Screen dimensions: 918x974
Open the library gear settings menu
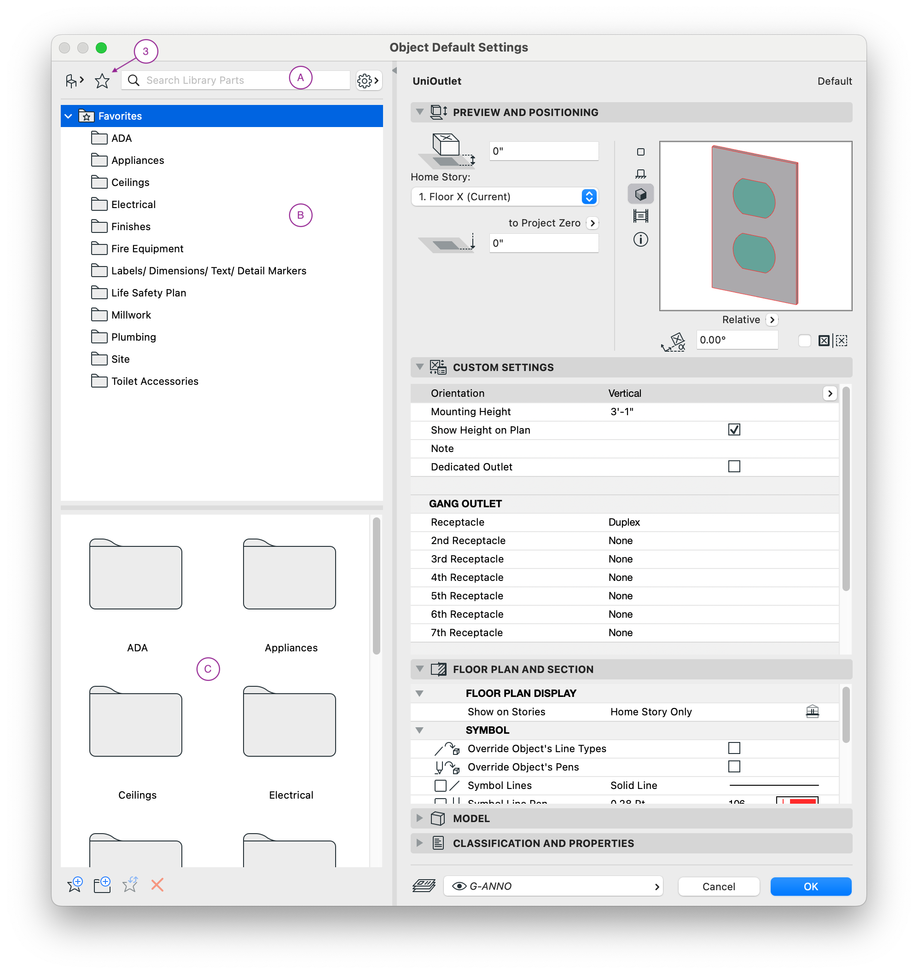click(x=368, y=81)
